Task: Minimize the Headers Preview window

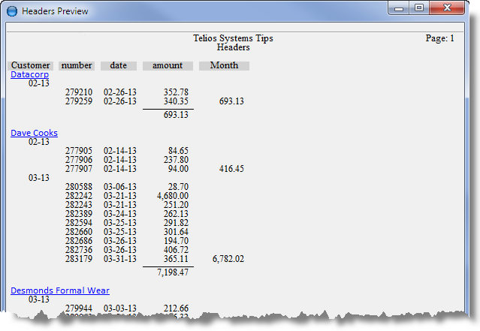Action: point(399,8)
